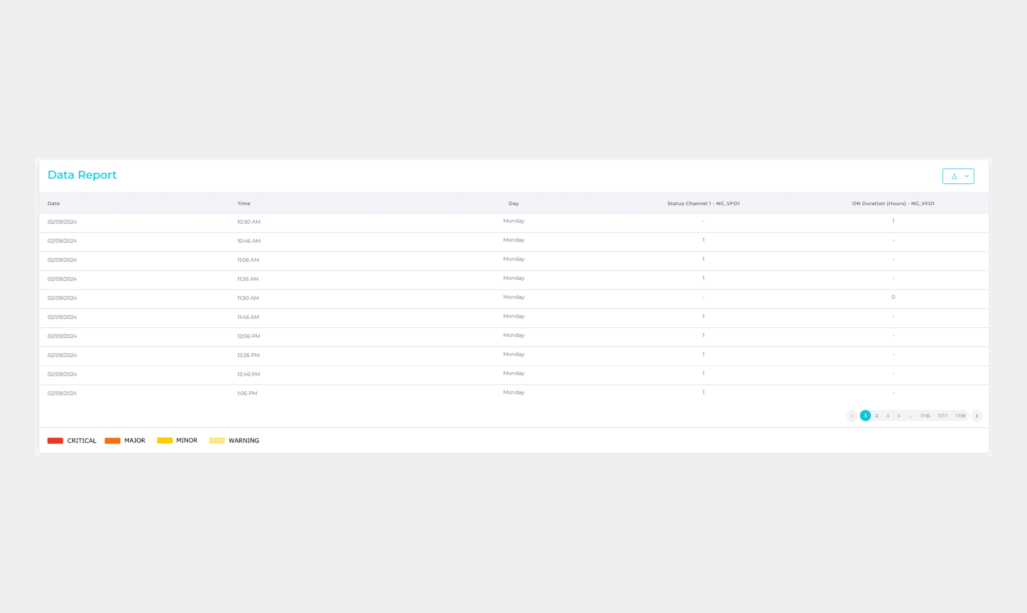The width and height of the screenshot is (1027, 613).
Task: Click current page 1 indicator
Action: (865, 416)
